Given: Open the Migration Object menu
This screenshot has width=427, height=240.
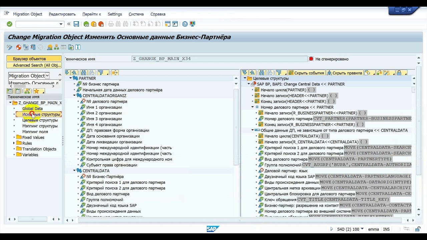Looking at the screenshot, I should [27, 14].
